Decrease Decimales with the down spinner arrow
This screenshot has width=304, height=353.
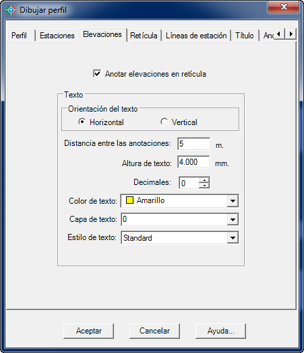[x=204, y=186]
